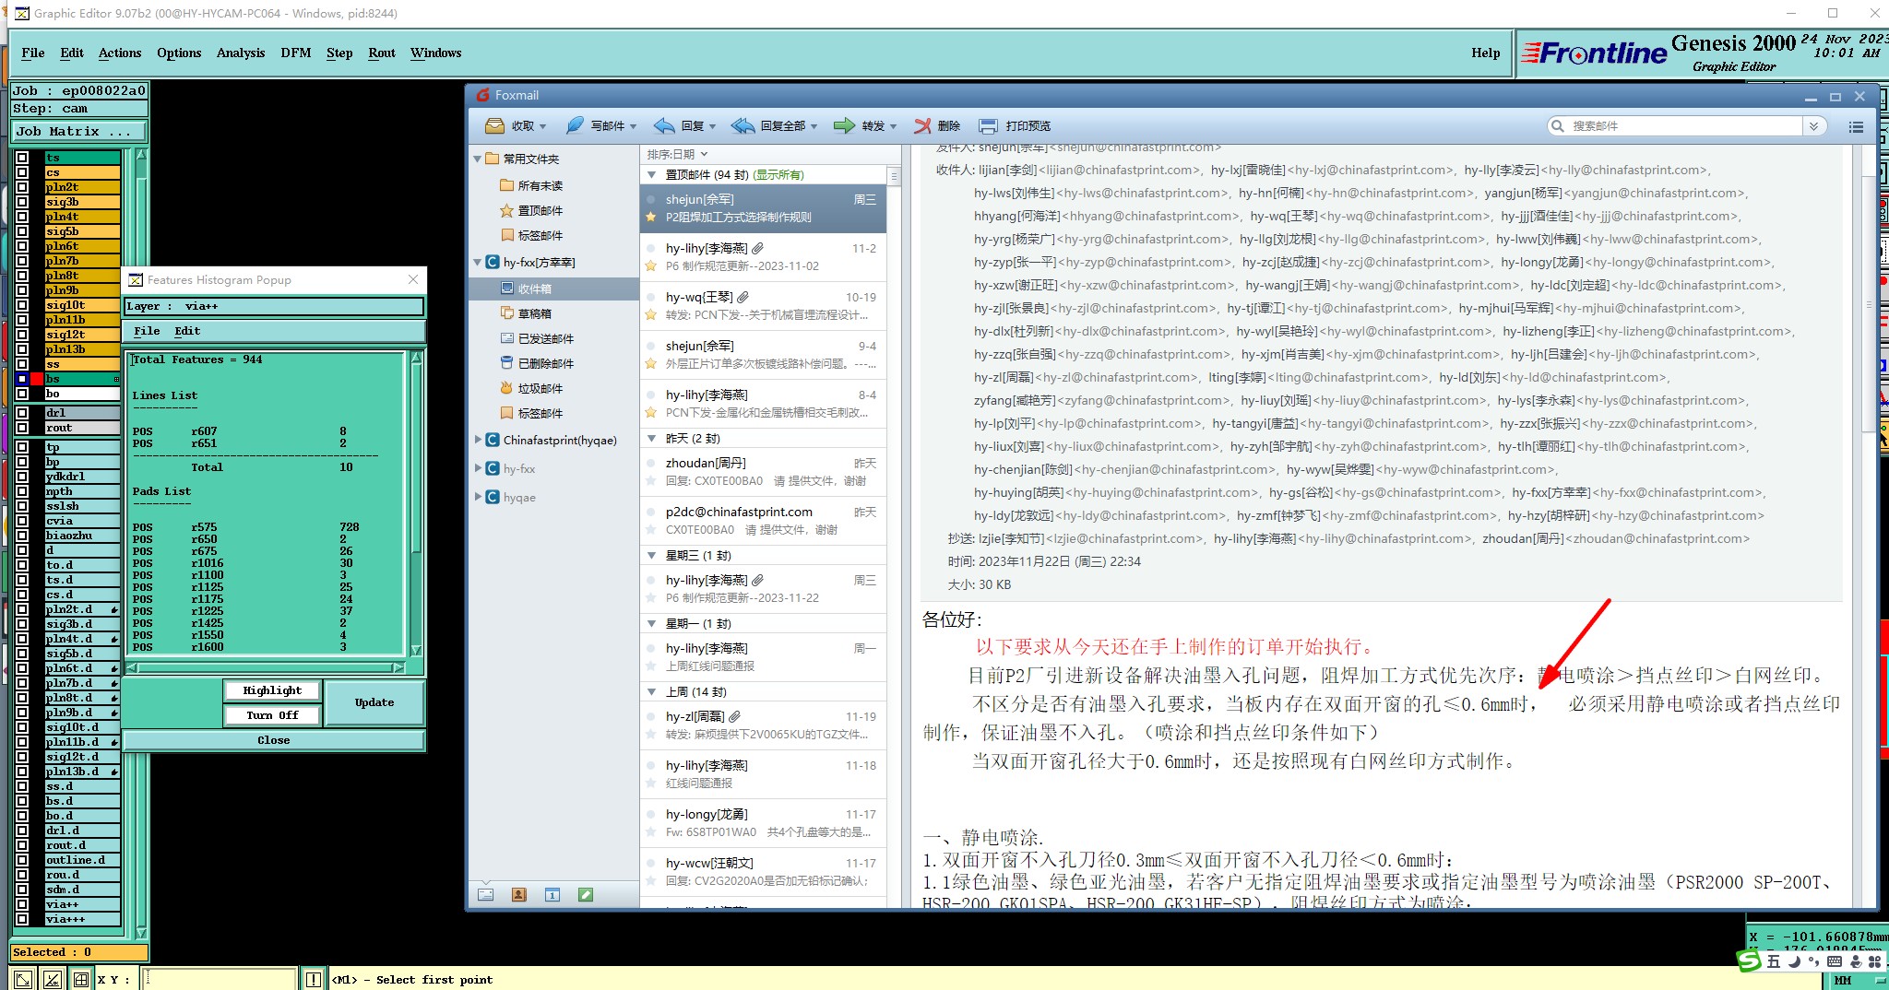Open the contacts icon at Foxmail bottom bar
The width and height of the screenshot is (1889, 990).
coord(519,894)
